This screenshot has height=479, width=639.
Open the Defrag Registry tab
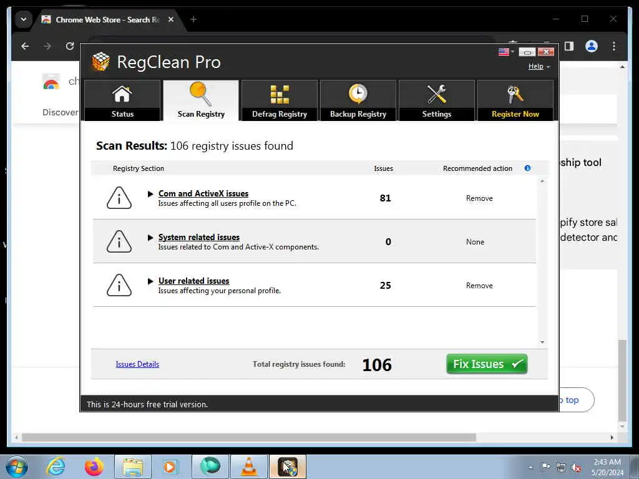tap(280, 100)
